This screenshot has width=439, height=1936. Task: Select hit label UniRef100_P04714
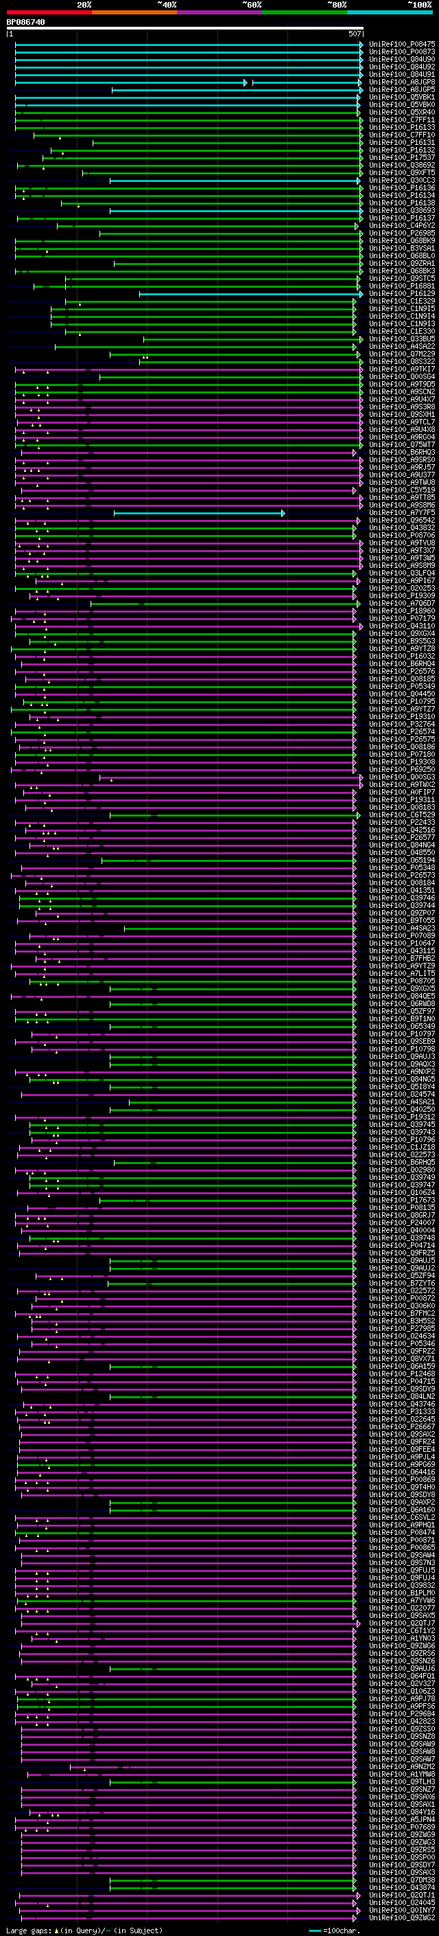point(402,1245)
